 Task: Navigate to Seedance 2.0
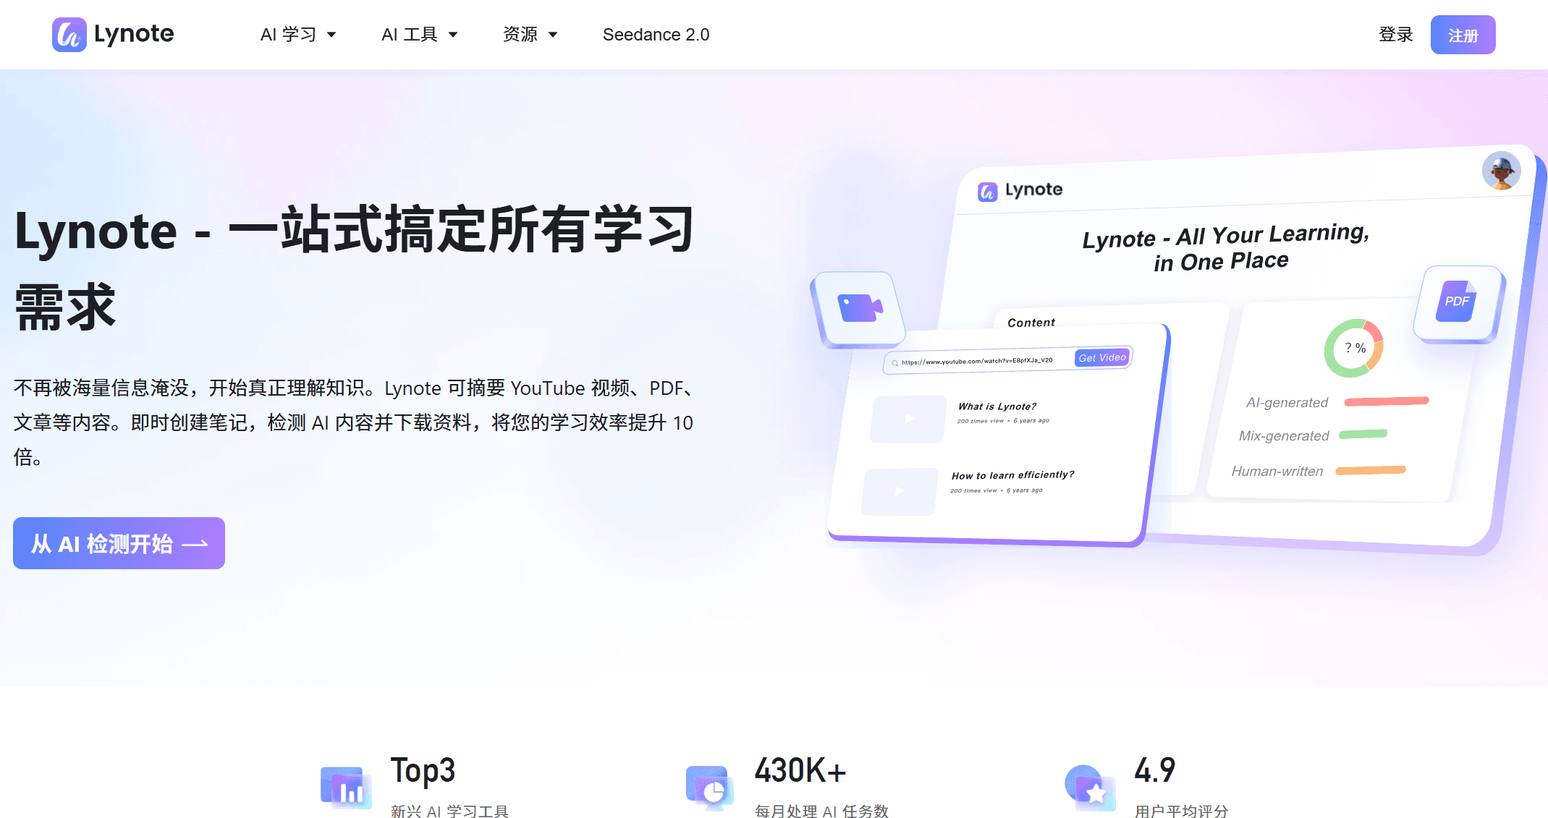[656, 34]
